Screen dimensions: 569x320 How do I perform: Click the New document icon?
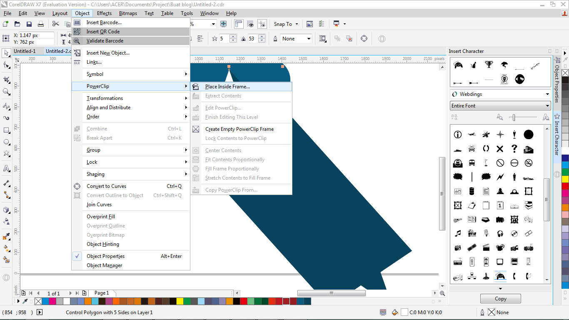point(6,24)
